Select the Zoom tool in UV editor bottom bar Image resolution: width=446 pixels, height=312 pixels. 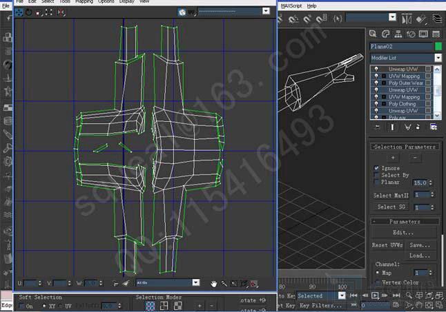pos(224,283)
